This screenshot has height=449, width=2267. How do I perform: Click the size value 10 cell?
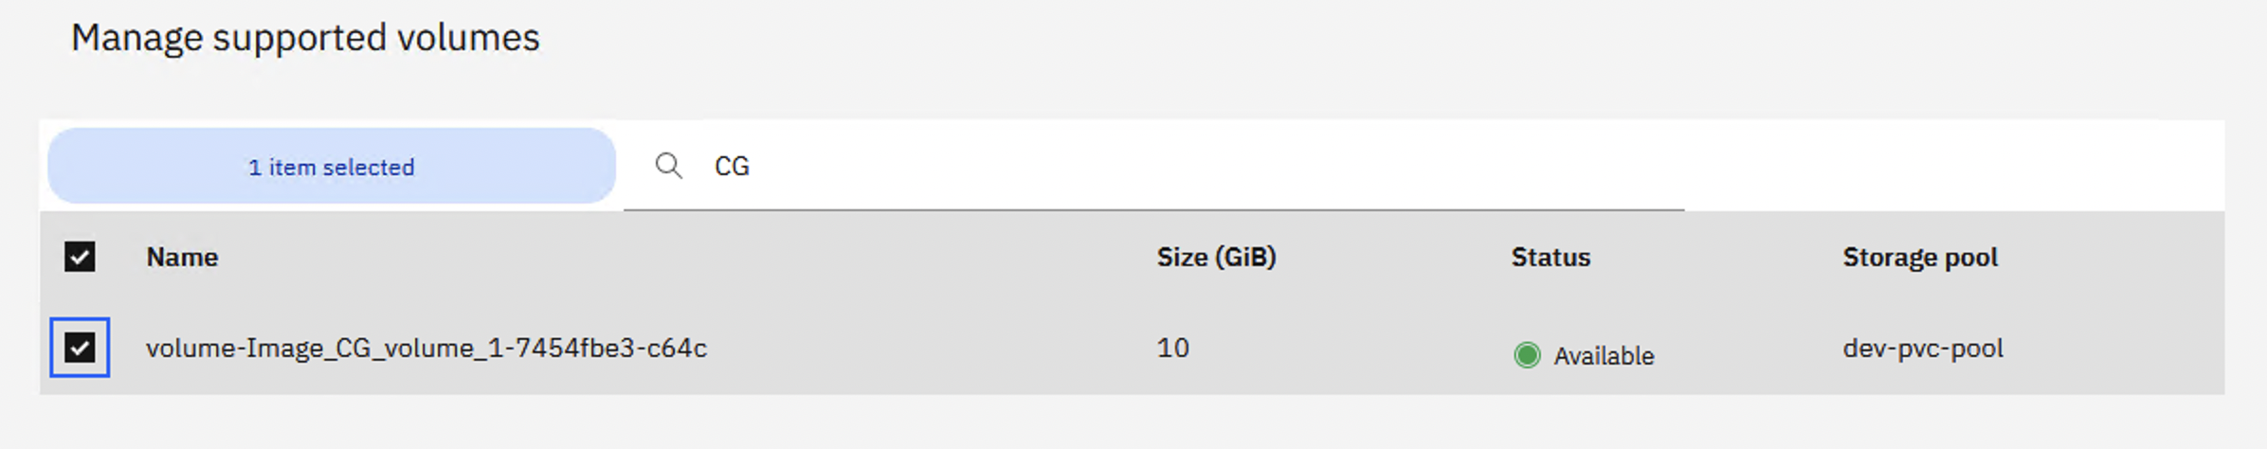pos(1172,348)
